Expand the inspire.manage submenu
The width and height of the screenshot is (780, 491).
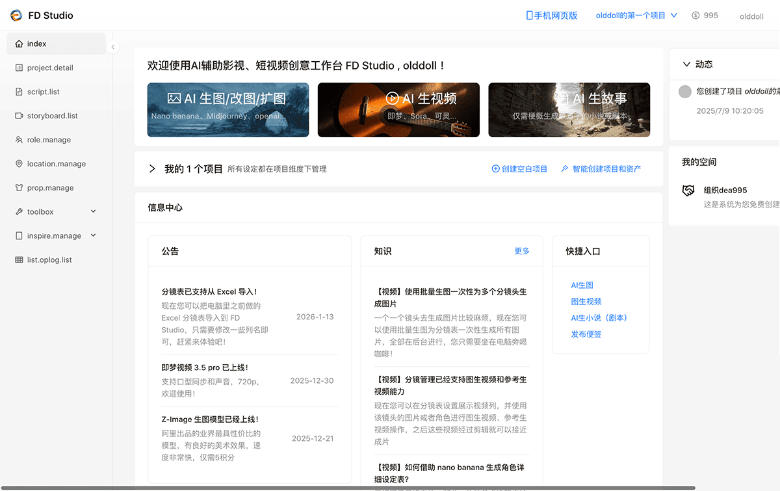tap(93, 235)
